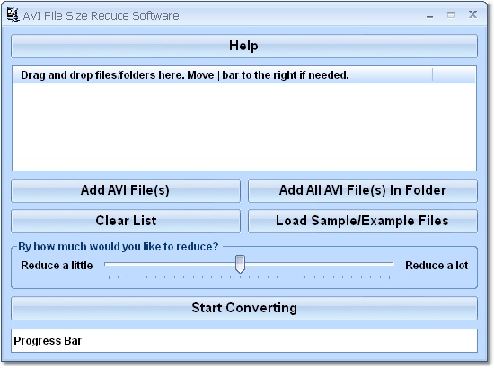Click the reduction slider thumb
494x368 pixels.
(240, 264)
